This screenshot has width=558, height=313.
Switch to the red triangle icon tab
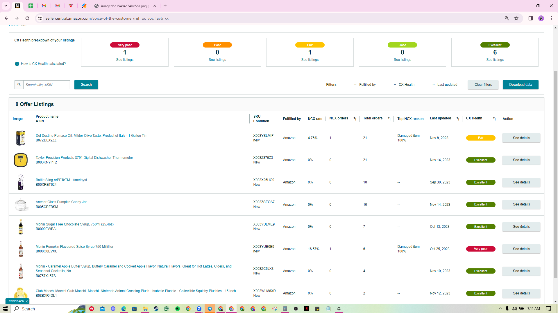coord(71,6)
